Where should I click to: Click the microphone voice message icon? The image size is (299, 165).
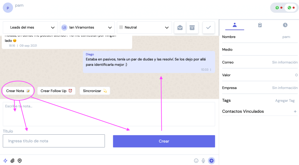tap(203, 161)
